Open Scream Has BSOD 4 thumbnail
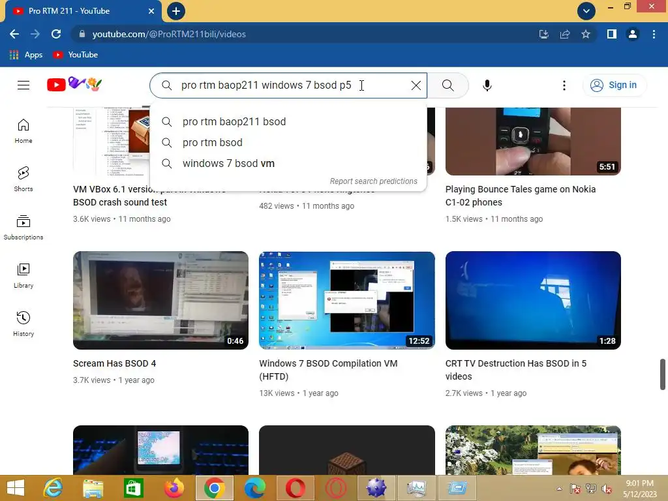This screenshot has width=668, height=501. (160, 300)
